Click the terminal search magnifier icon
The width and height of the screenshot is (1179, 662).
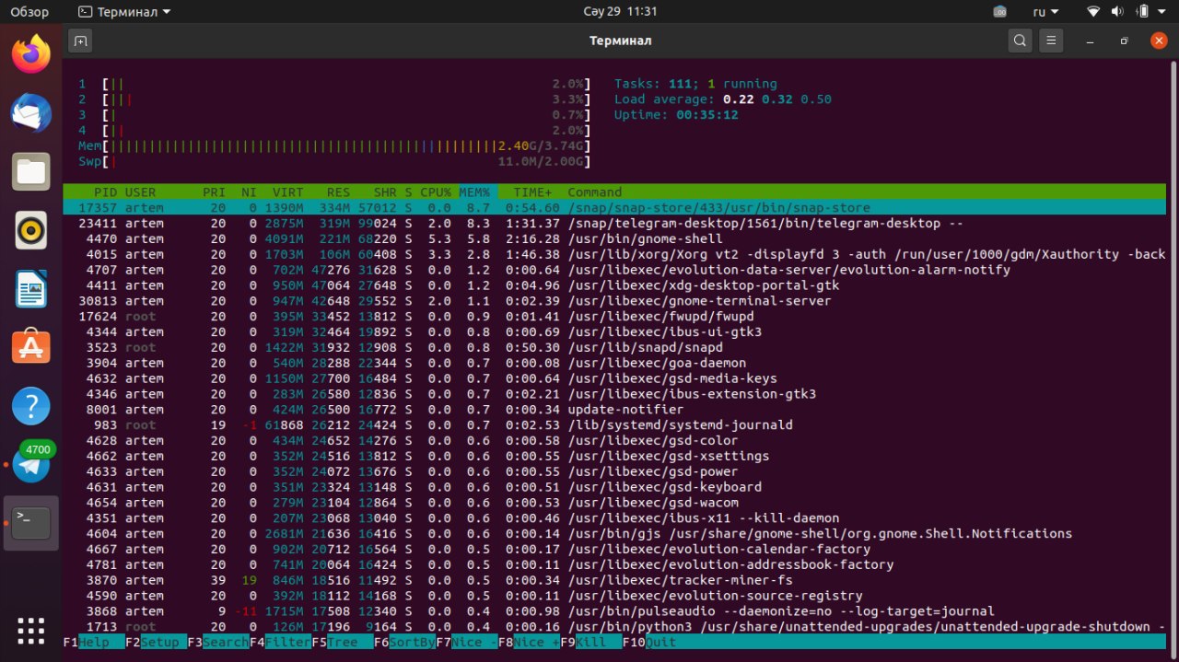(x=1020, y=41)
